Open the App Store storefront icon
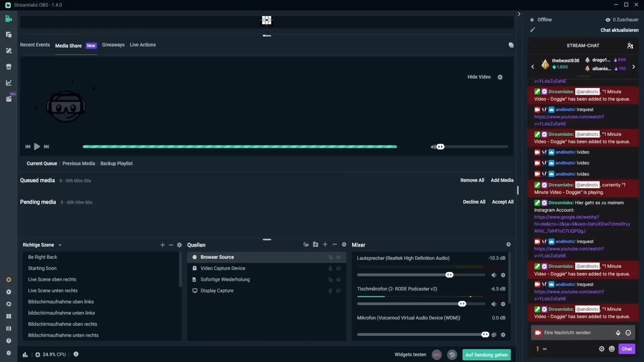 [x=9, y=67]
